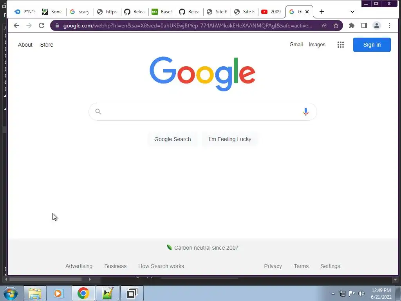The height and width of the screenshot is (301, 401).
Task: Open the Google apps grid
Action: point(341,45)
